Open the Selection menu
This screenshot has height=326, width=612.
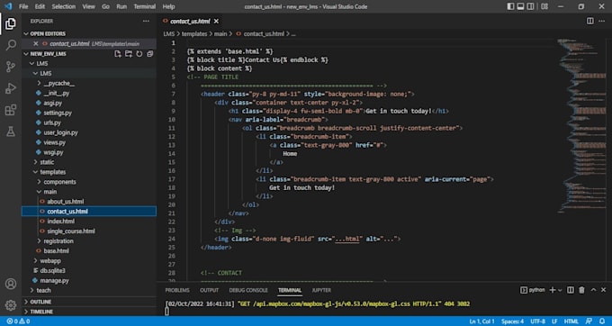click(x=65, y=6)
